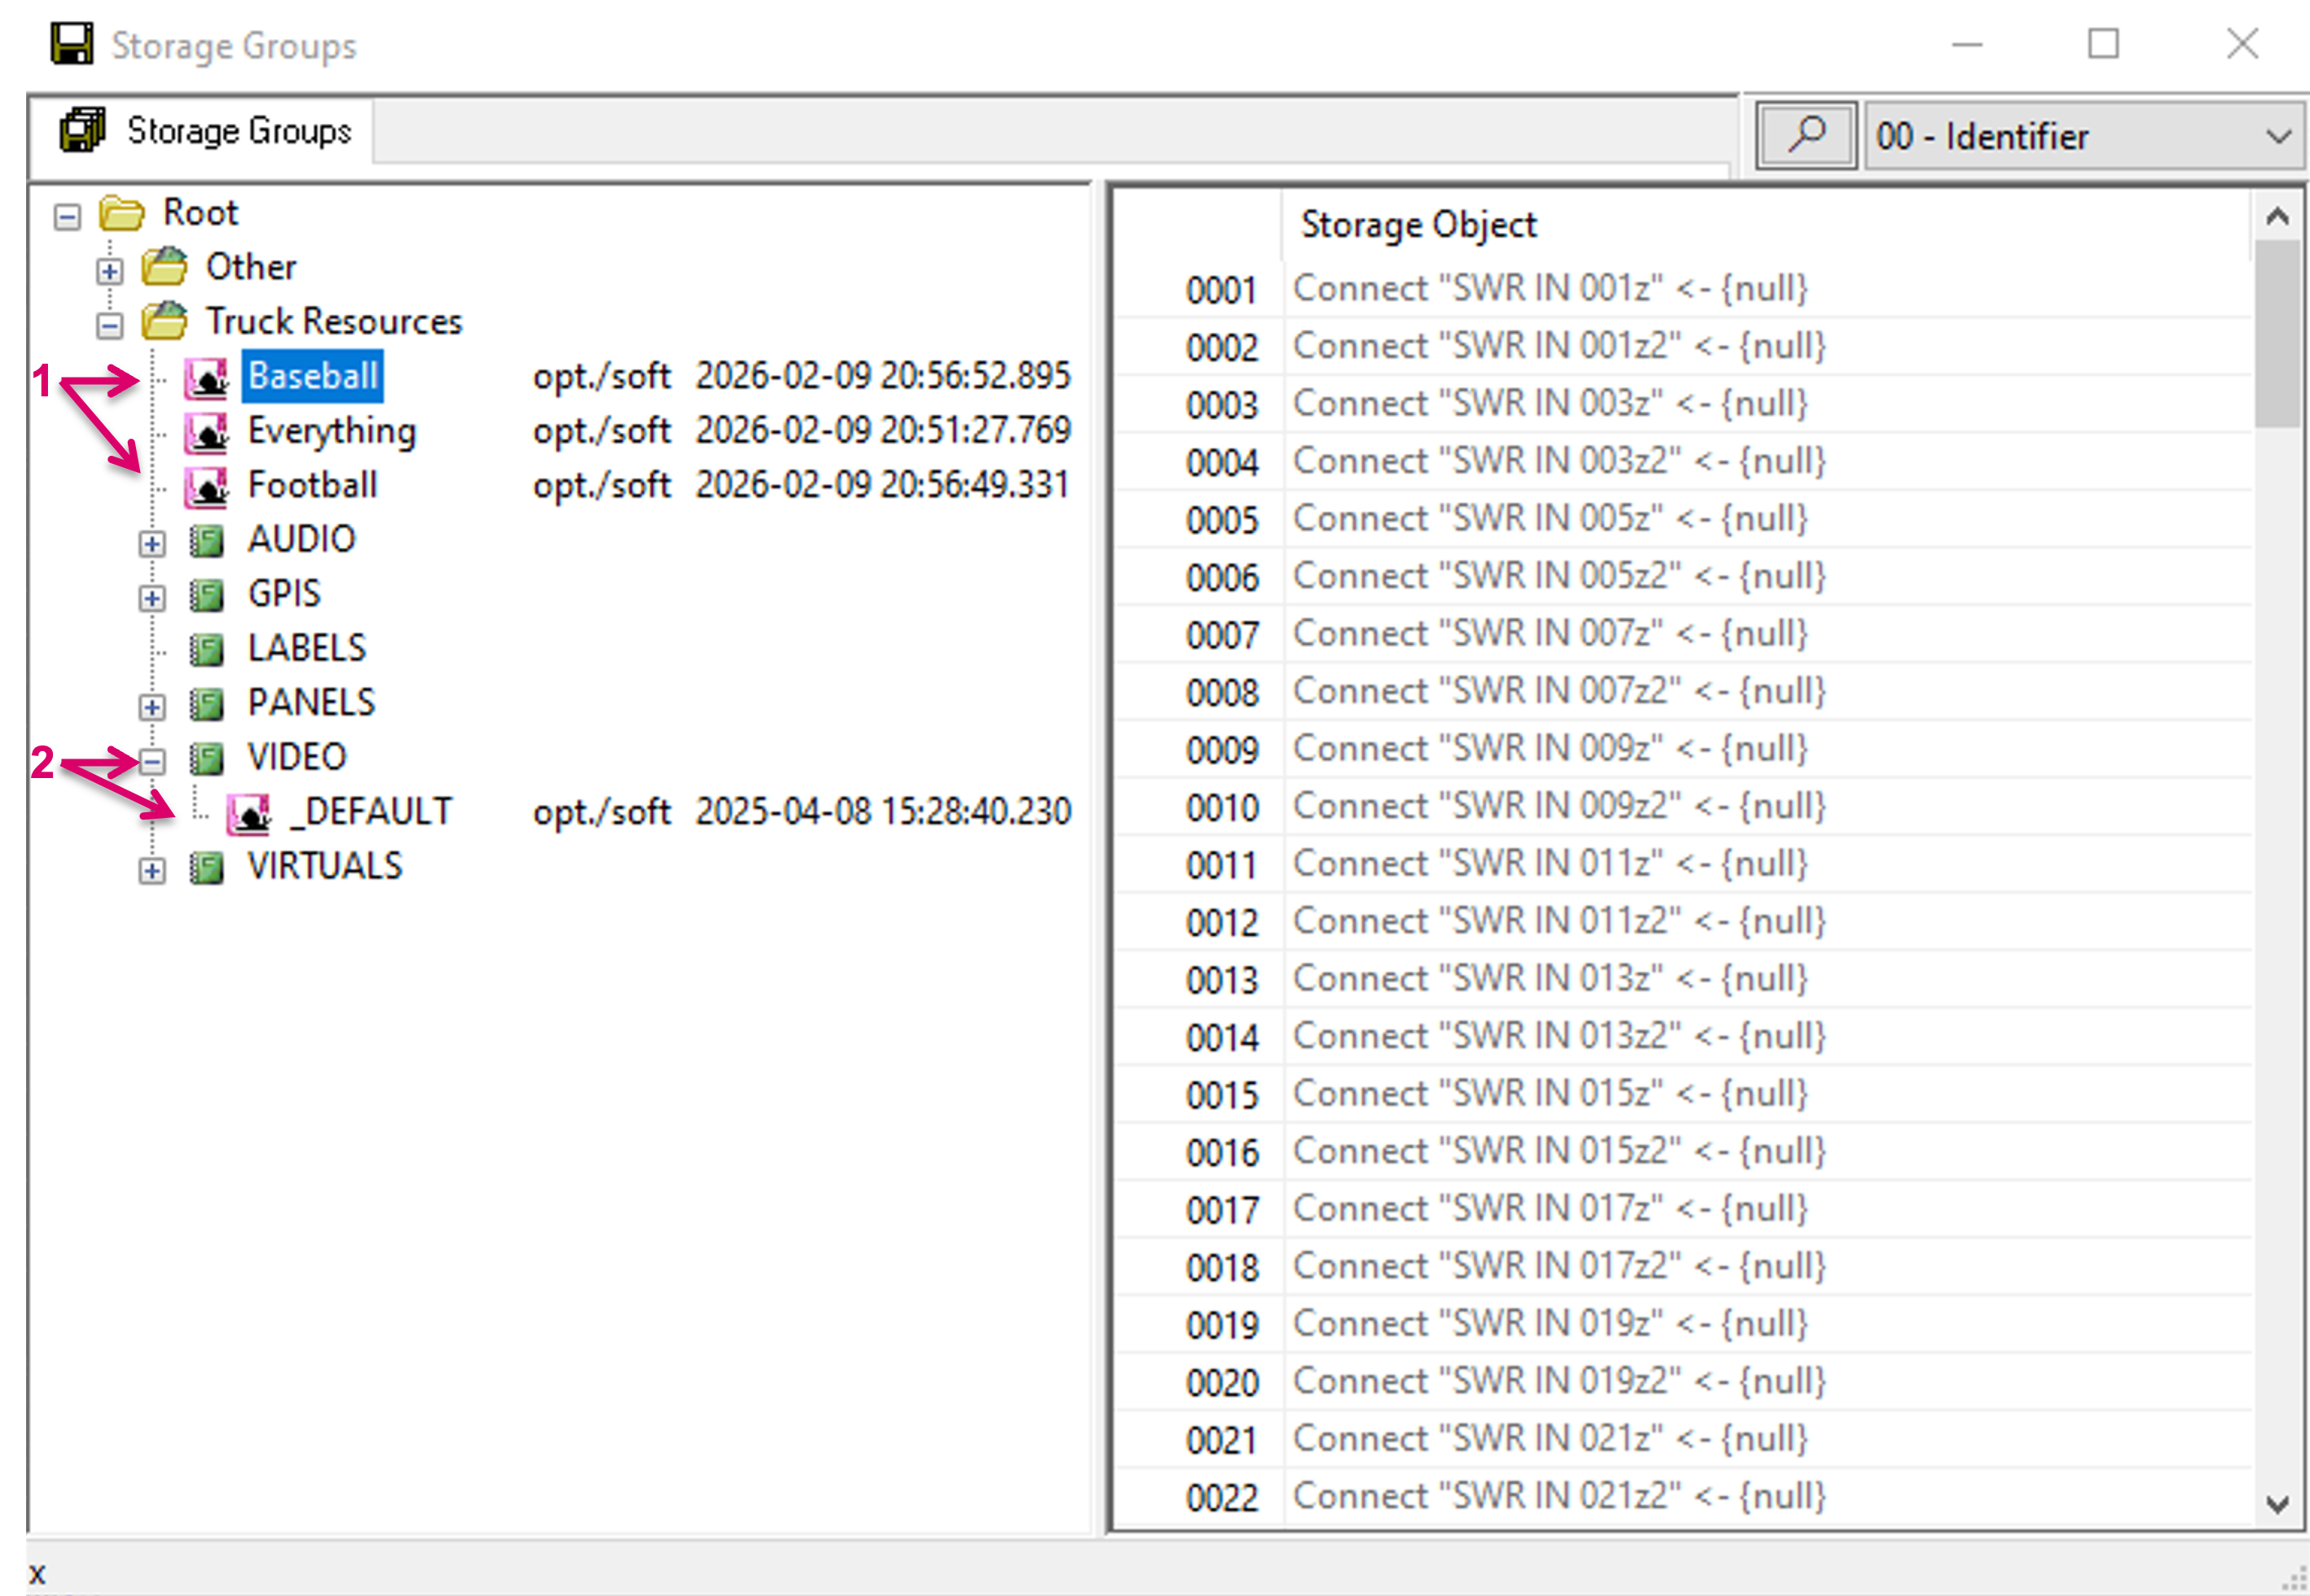Click the VIRTUALS green book icon

coord(206,867)
